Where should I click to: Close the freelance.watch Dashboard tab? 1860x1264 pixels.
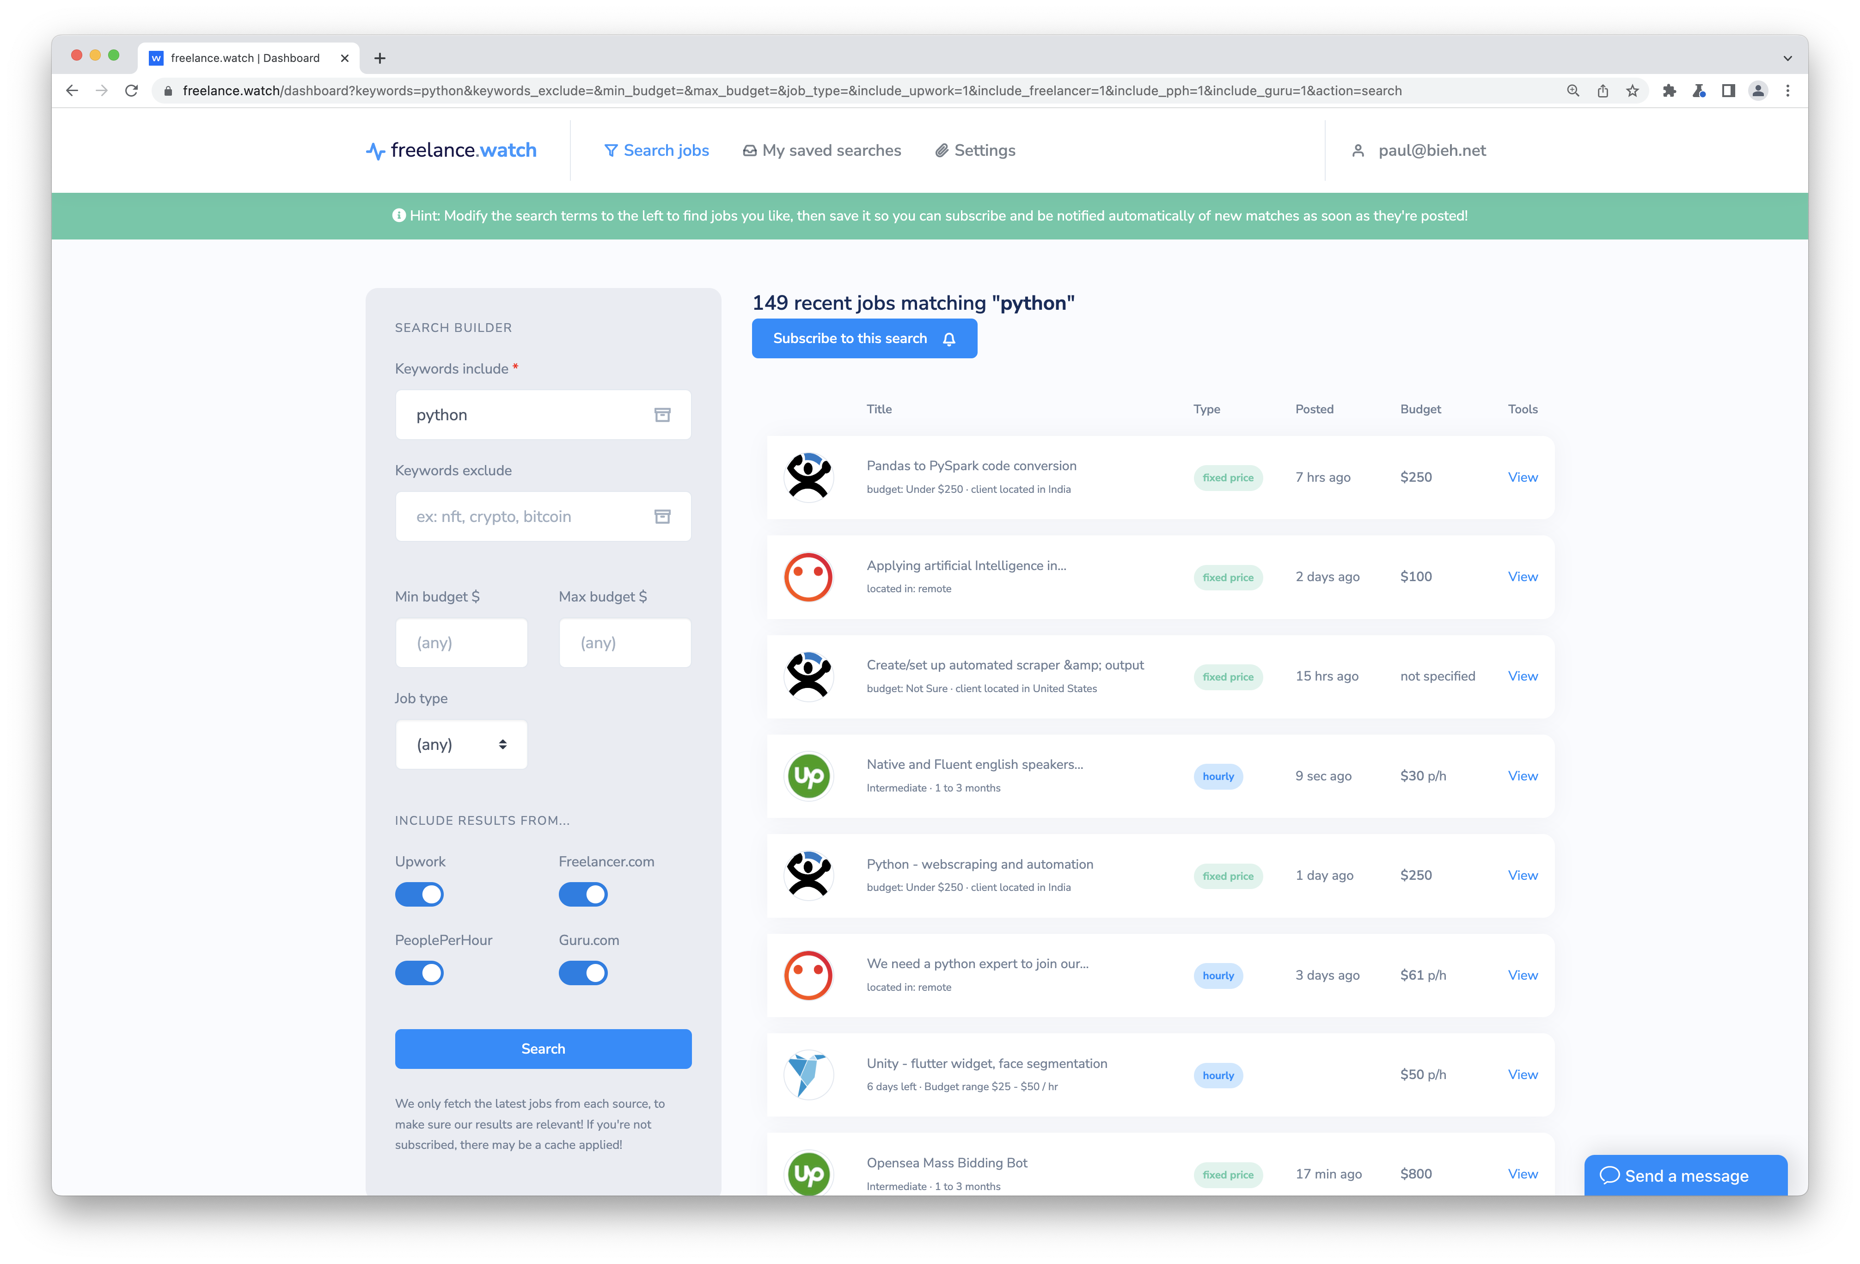344,58
